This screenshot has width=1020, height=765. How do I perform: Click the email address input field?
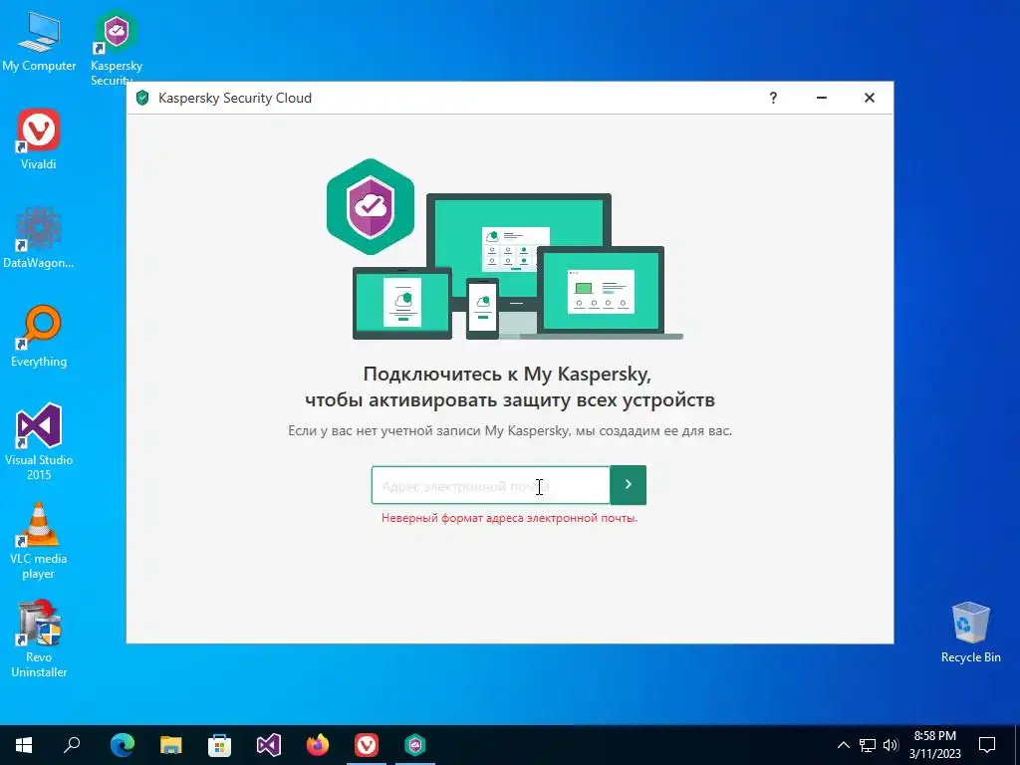[490, 485]
